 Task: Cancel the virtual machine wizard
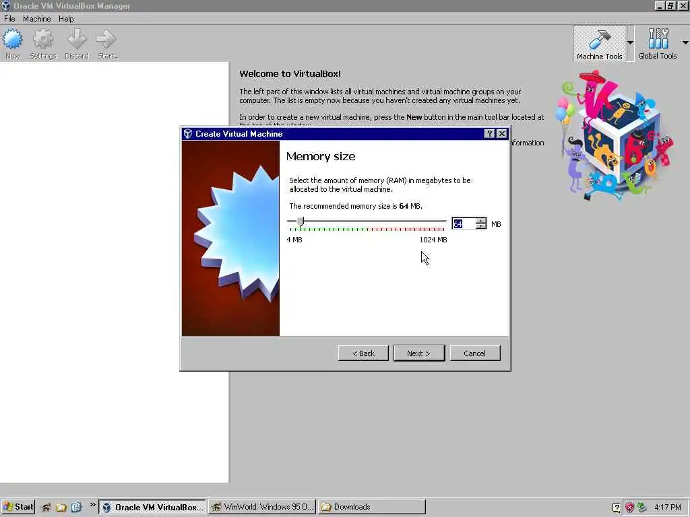(475, 353)
